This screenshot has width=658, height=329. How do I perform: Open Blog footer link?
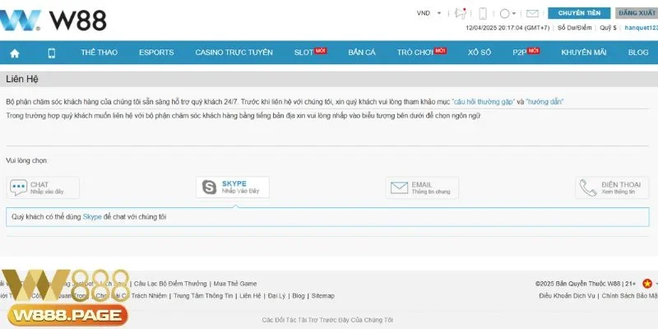(299, 296)
